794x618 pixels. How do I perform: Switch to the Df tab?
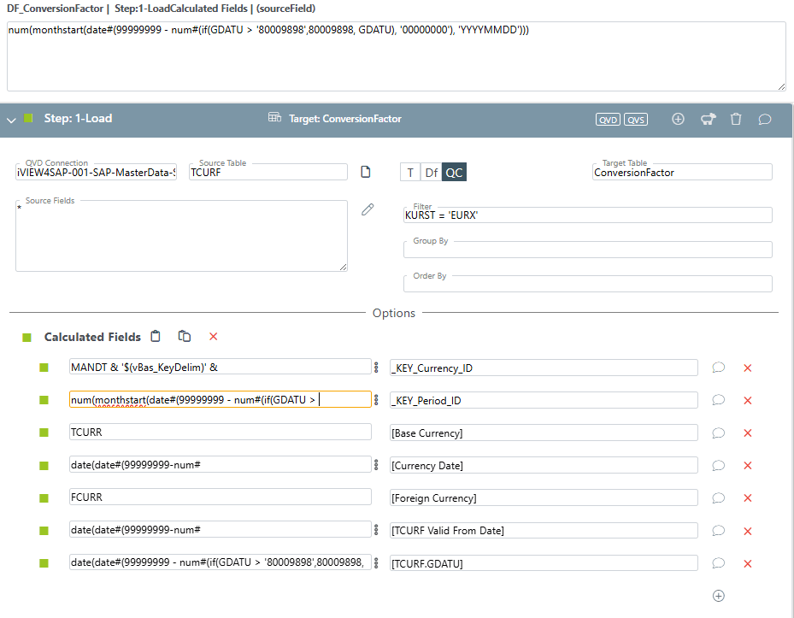coord(432,173)
